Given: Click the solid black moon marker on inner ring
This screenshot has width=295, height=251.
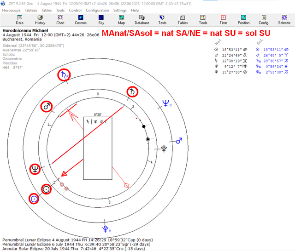Looking at the screenshot, I should coord(144,126).
